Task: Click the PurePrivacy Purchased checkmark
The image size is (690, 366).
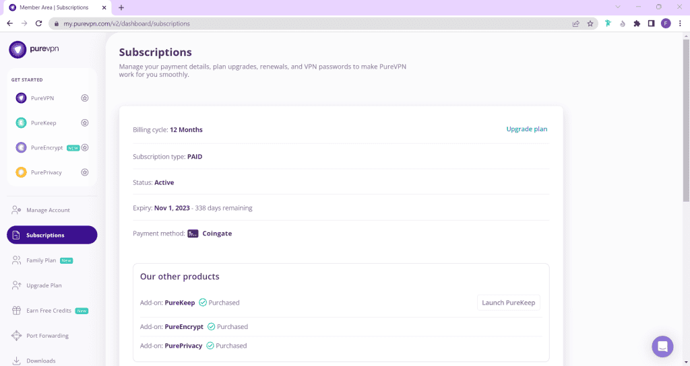Action: pos(210,346)
